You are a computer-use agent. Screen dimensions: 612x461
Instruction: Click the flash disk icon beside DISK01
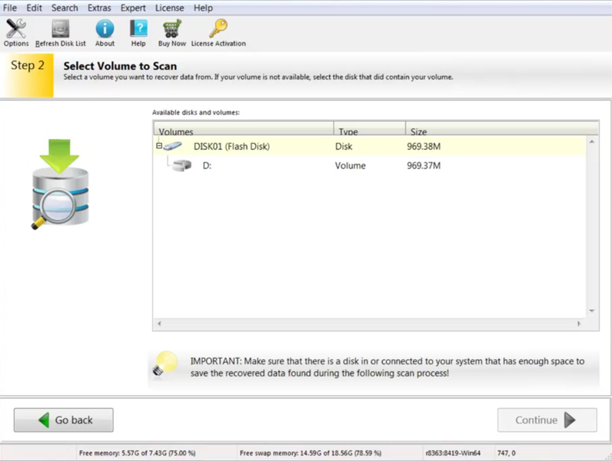(x=172, y=146)
